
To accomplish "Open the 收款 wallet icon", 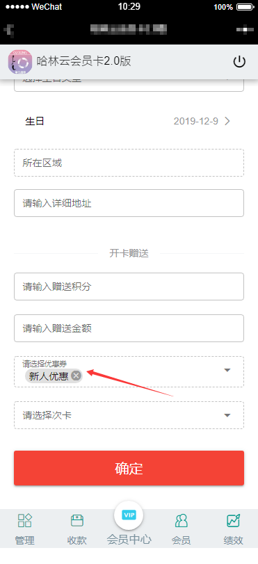I will pos(77,520).
